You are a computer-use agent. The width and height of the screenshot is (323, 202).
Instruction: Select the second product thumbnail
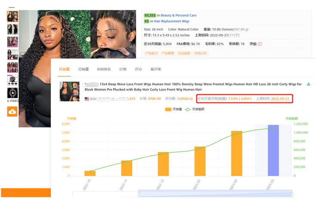pos(12,29)
